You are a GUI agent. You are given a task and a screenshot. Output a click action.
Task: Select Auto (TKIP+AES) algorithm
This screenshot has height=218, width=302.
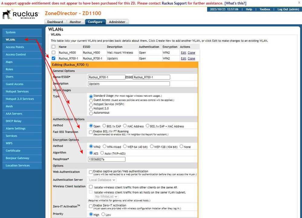coord(102,153)
